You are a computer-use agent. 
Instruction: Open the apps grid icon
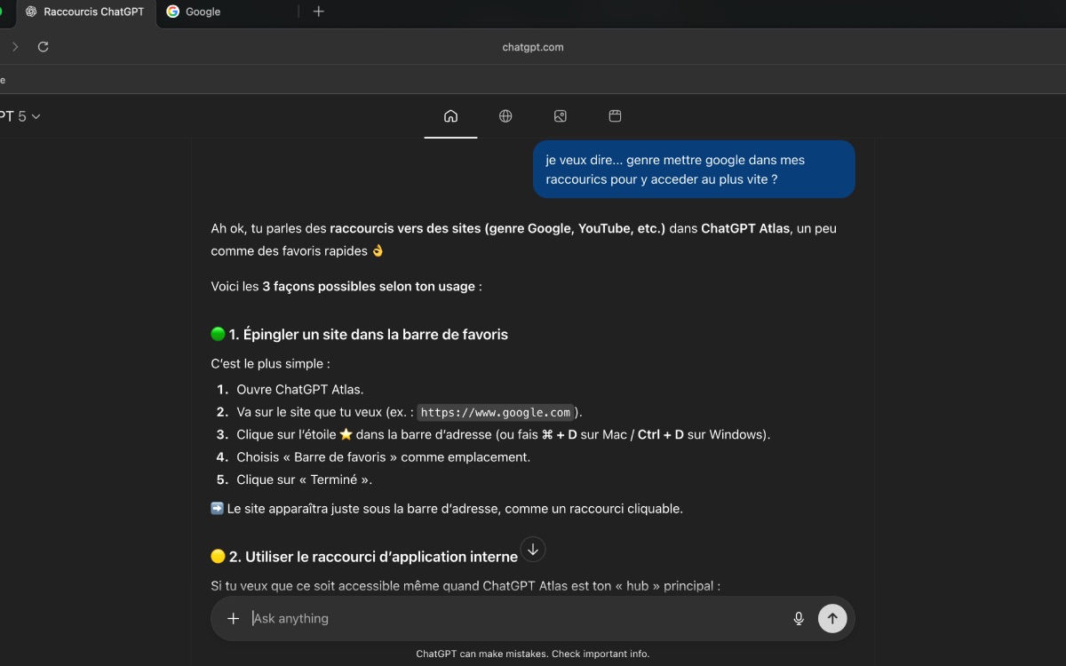tap(614, 115)
